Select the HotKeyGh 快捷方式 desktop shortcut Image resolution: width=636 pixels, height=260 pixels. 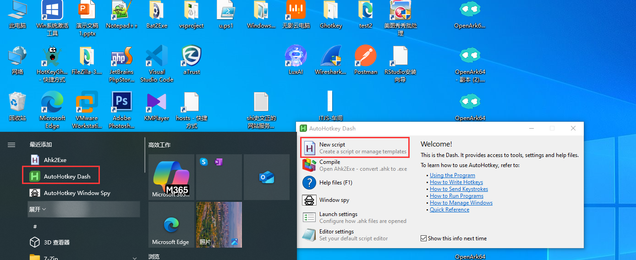point(52,64)
